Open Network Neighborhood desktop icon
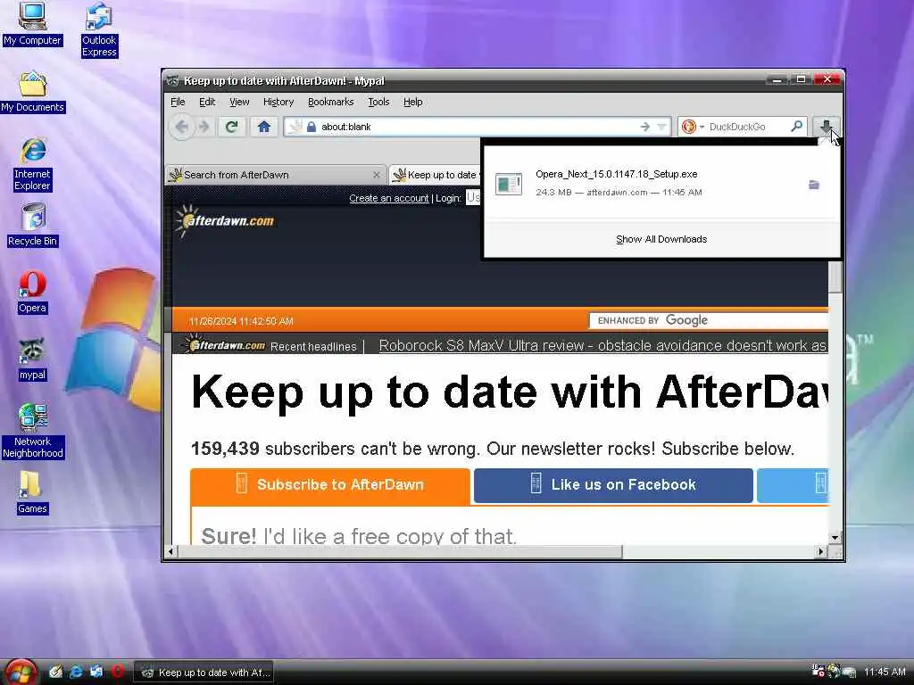914x685 pixels. [33, 431]
